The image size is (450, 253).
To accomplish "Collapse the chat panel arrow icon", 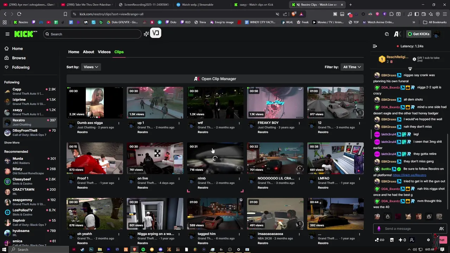I will (x=375, y=46).
